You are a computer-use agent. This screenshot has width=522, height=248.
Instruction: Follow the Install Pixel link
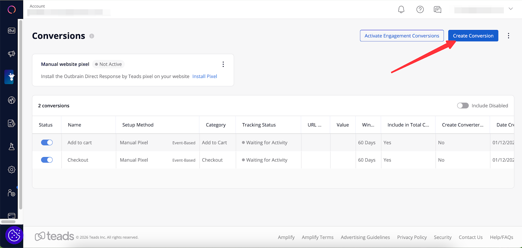[x=205, y=76]
